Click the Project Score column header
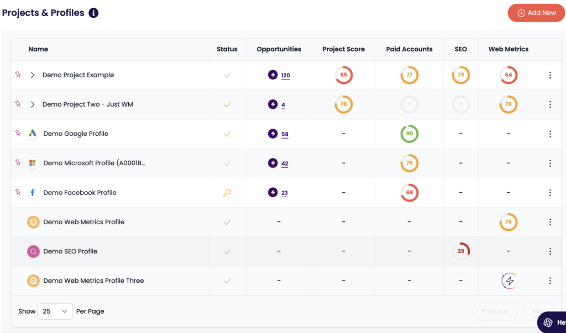Viewport: 566px width, 333px height. pos(343,49)
